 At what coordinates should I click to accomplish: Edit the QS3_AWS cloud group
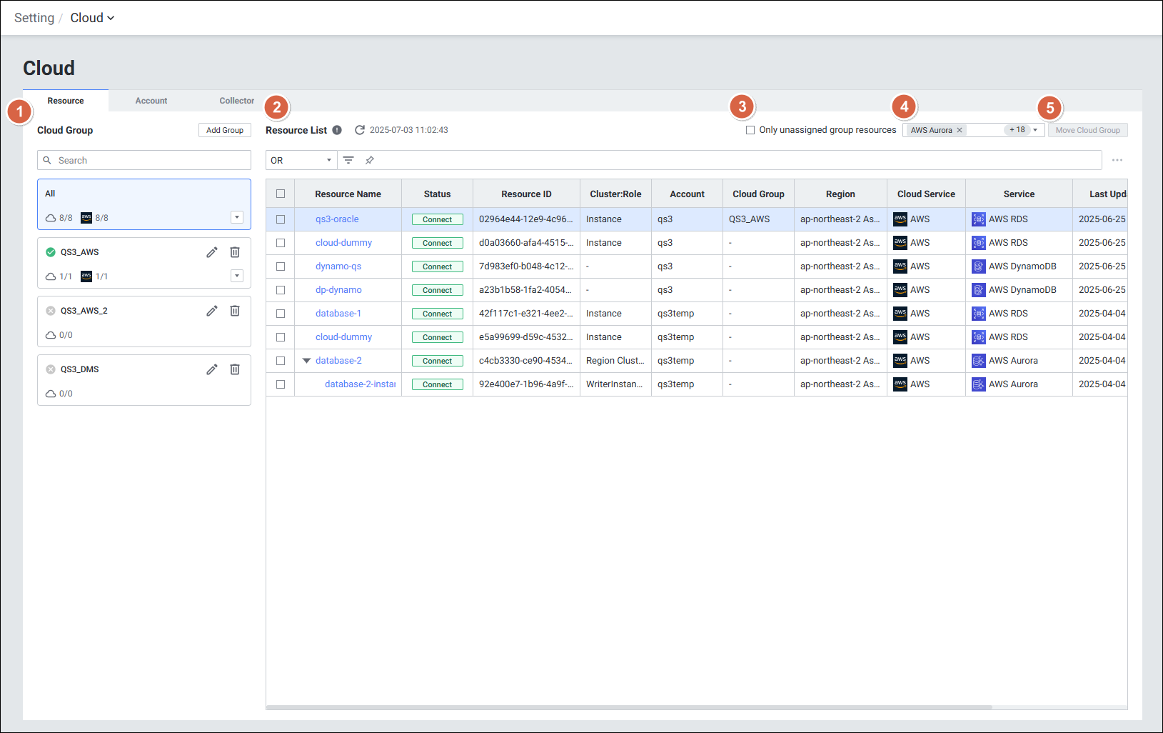click(212, 252)
